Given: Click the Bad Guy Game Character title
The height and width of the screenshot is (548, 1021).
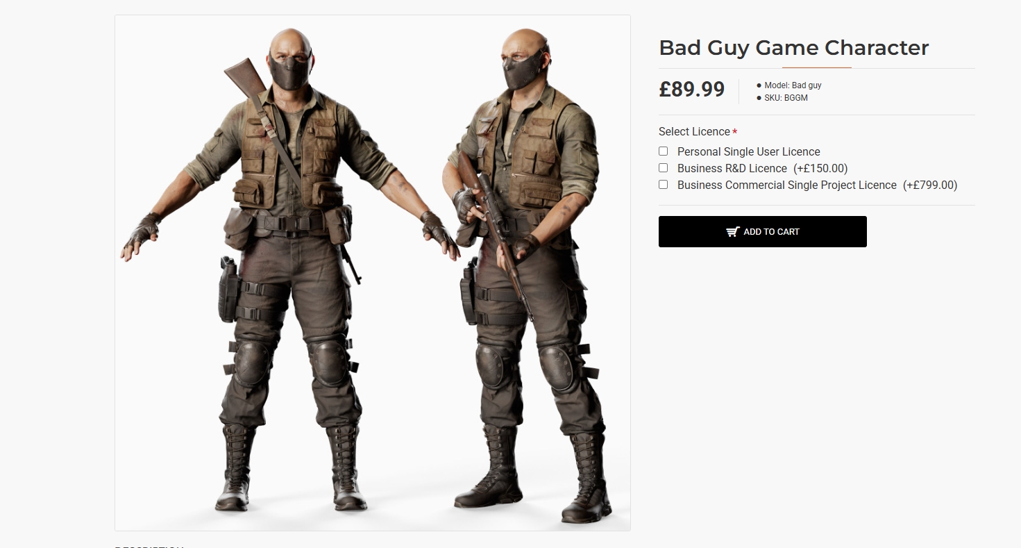Looking at the screenshot, I should [x=793, y=48].
